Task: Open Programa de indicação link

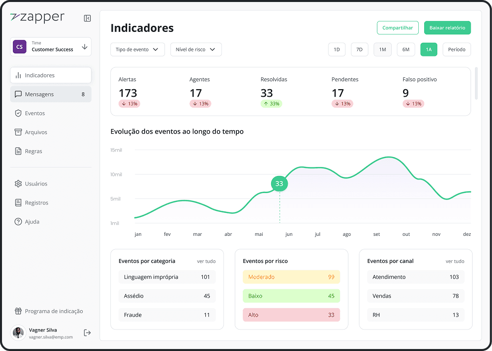Action: (x=51, y=311)
